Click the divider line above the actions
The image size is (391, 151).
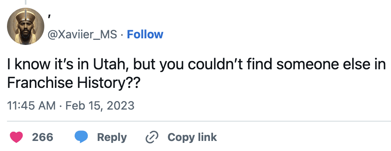pyautogui.click(x=199, y=121)
